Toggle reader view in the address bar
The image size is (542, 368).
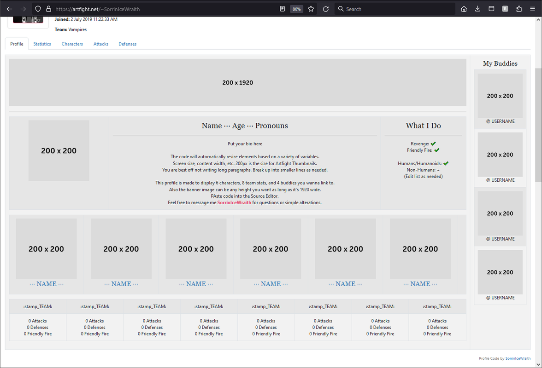tap(283, 9)
